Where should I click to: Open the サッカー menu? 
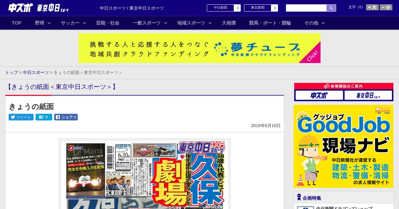coord(70,23)
